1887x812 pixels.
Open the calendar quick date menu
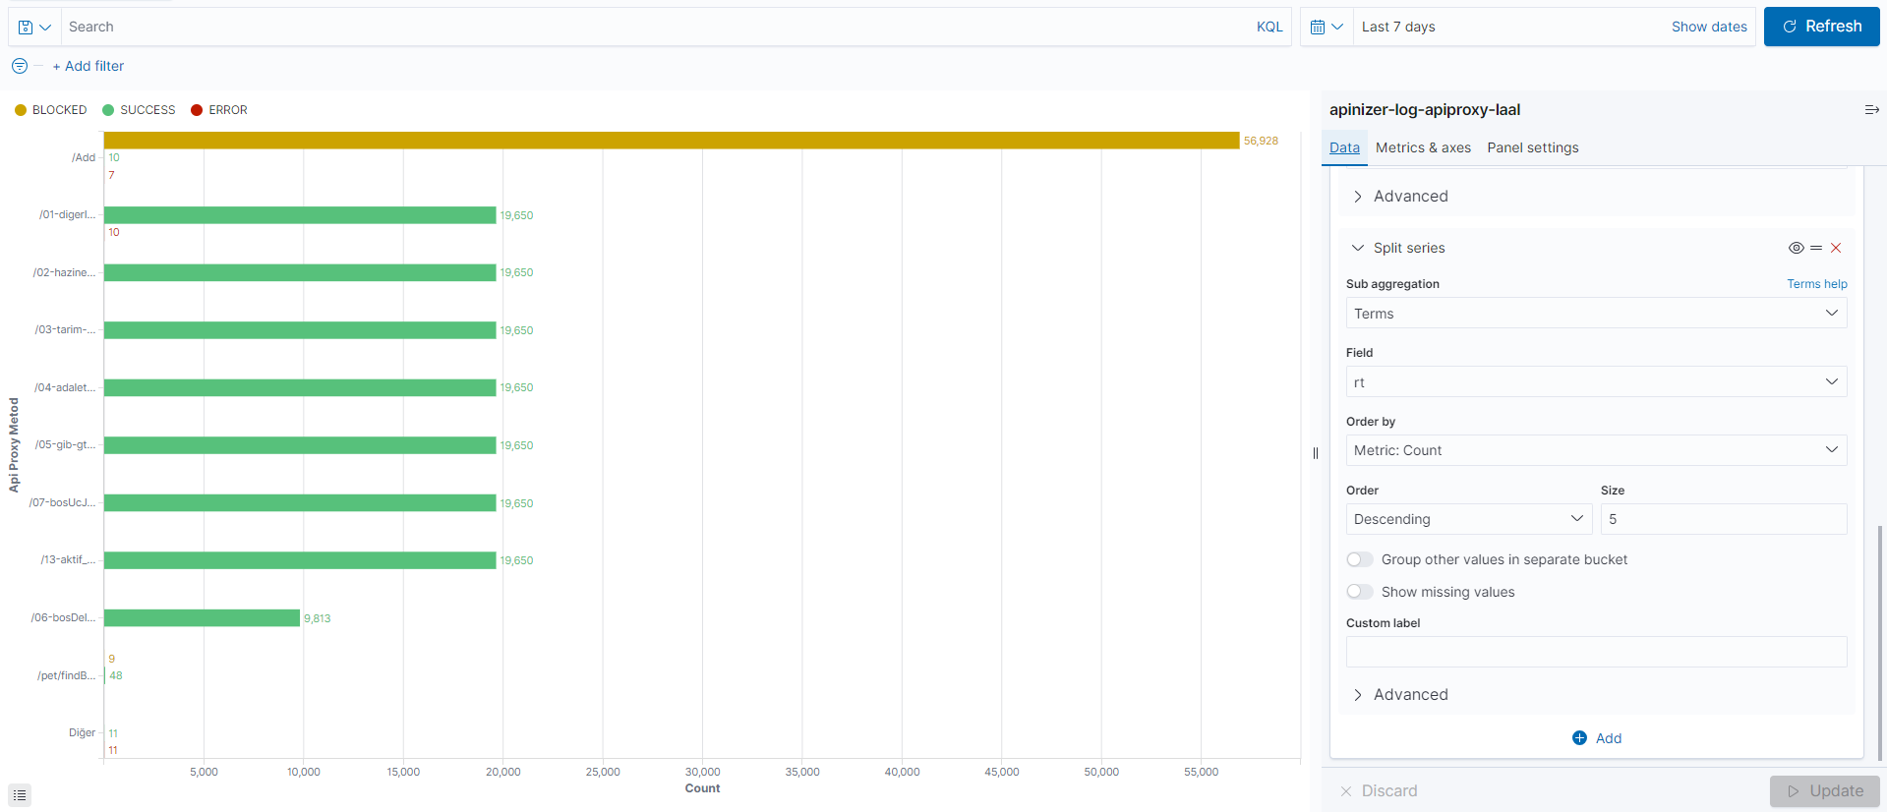pos(1326,28)
